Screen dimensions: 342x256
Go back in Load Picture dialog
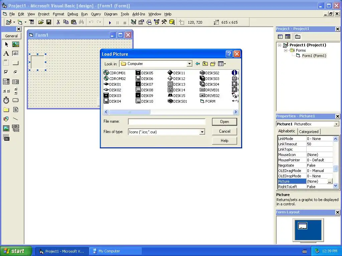(x=198, y=64)
